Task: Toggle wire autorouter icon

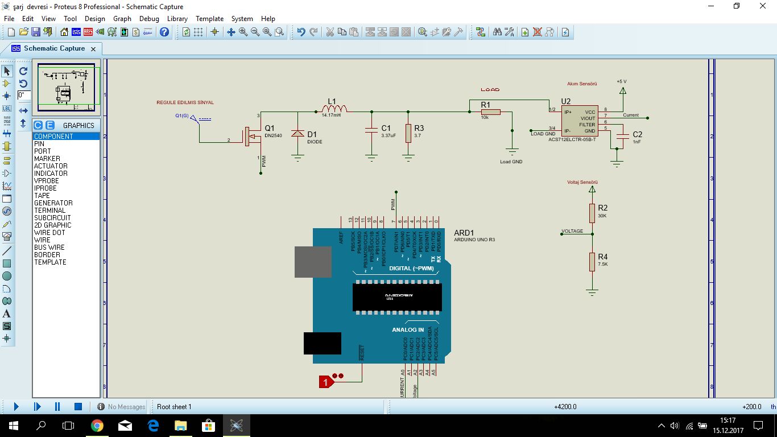Action: pyautogui.click(x=481, y=32)
